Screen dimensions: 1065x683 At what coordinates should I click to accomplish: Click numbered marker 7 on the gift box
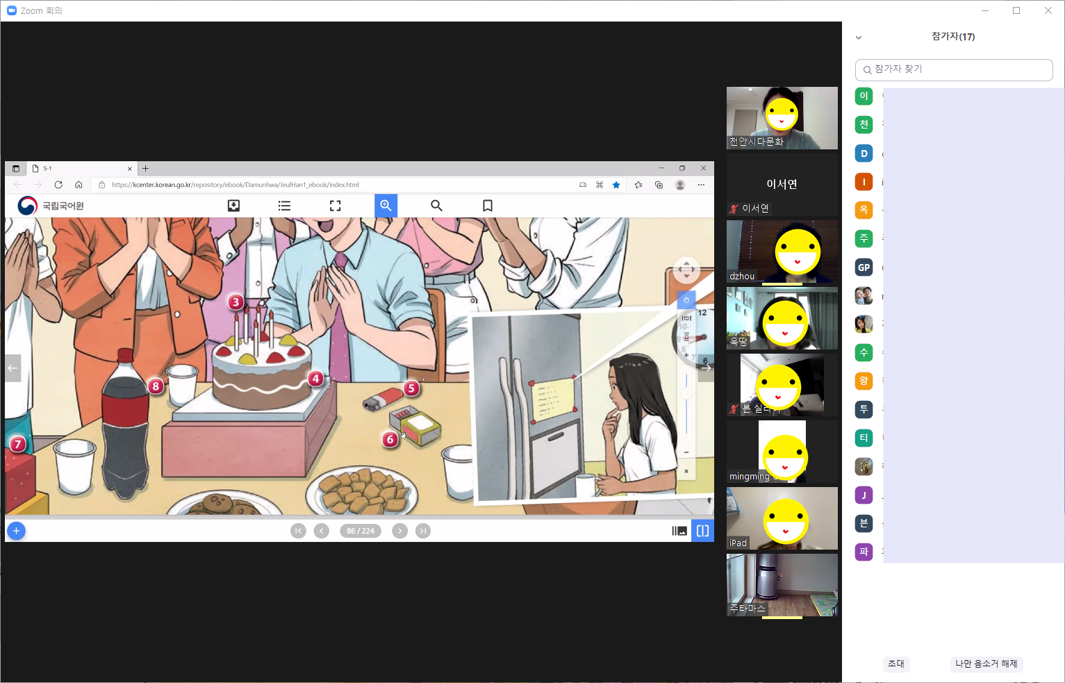point(18,444)
